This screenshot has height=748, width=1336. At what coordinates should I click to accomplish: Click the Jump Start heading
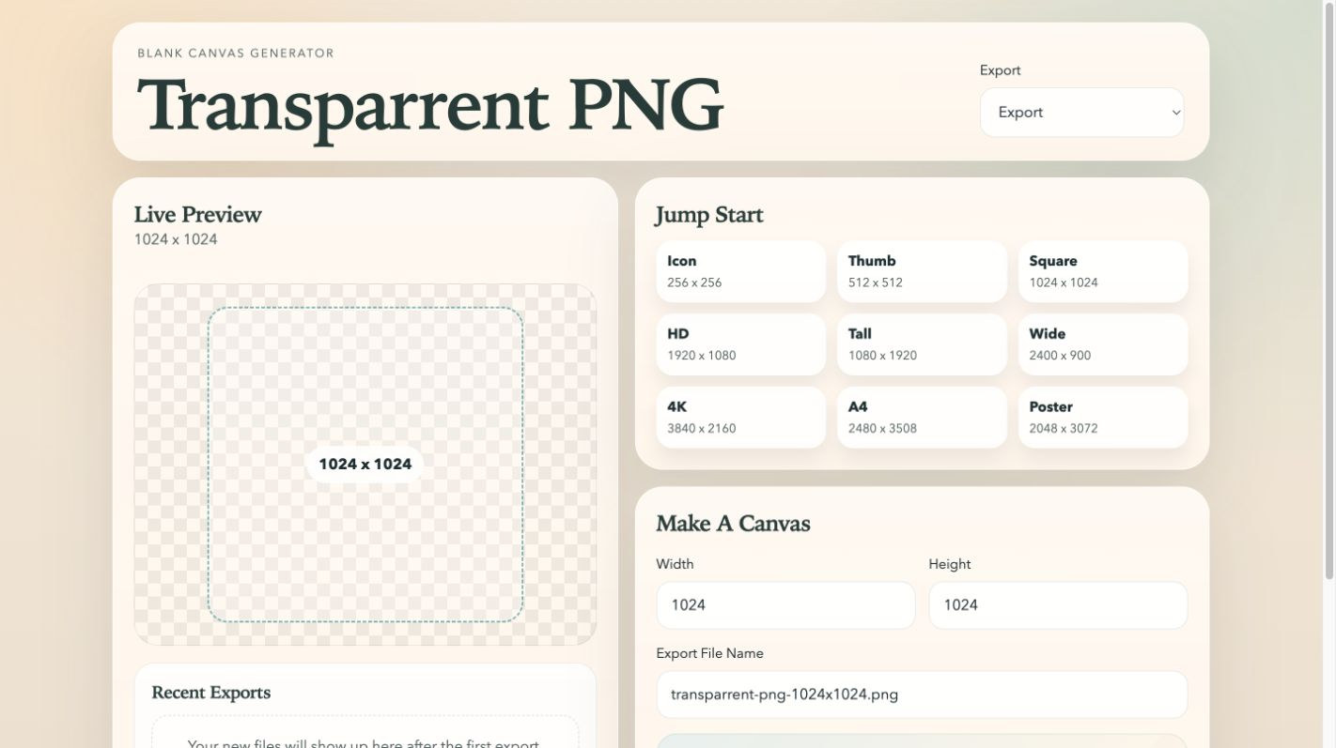coord(709,215)
